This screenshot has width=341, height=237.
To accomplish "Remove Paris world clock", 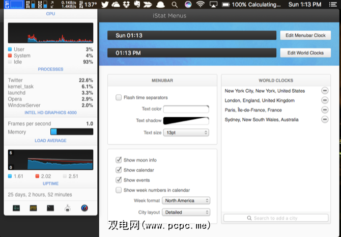I will (x=325, y=110).
